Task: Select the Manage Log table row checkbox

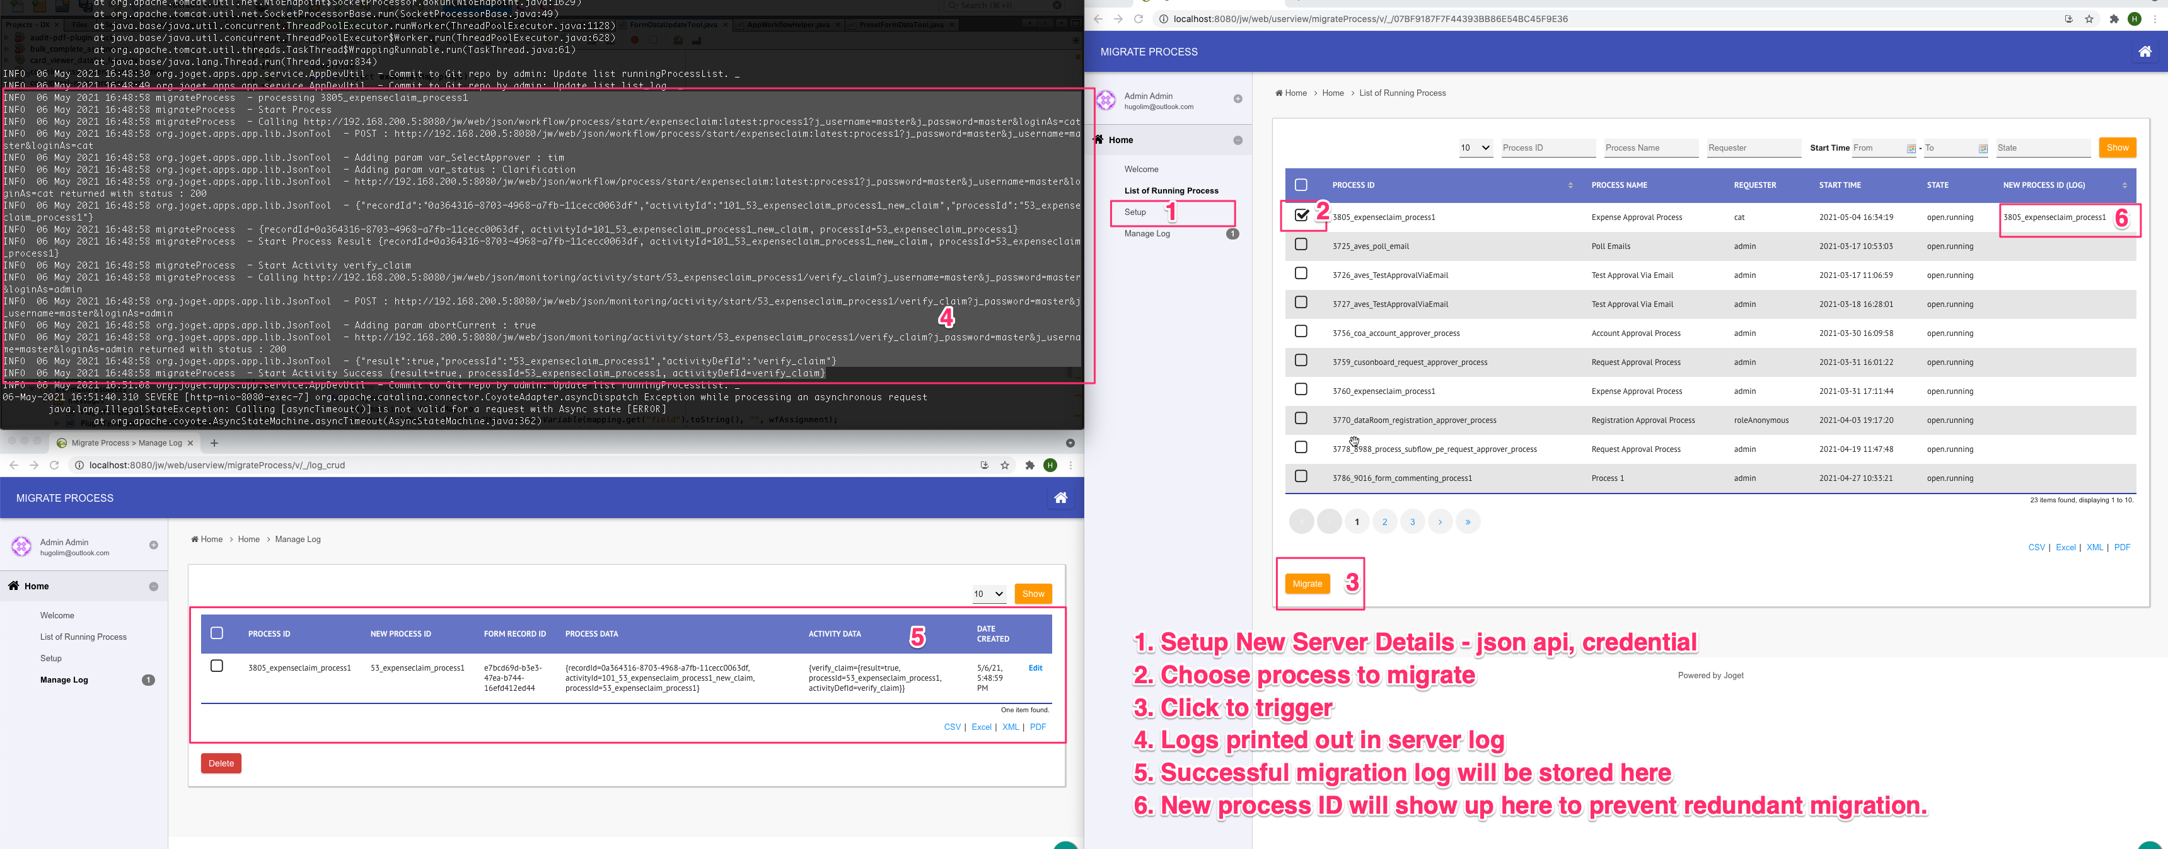Action: point(216,666)
